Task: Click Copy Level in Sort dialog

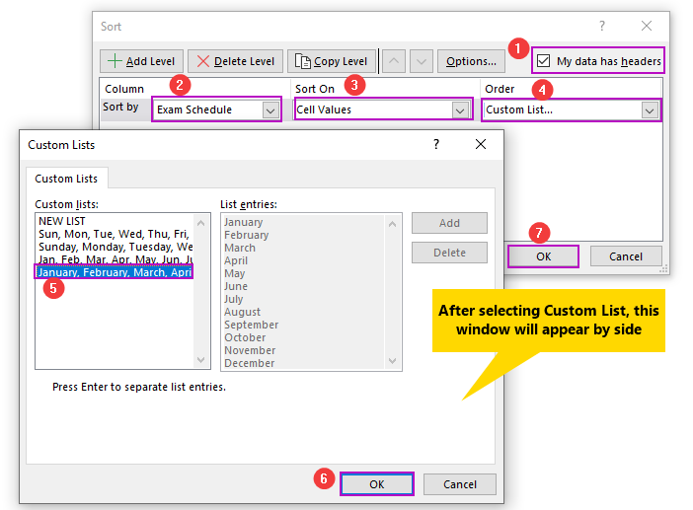Action: [x=332, y=61]
